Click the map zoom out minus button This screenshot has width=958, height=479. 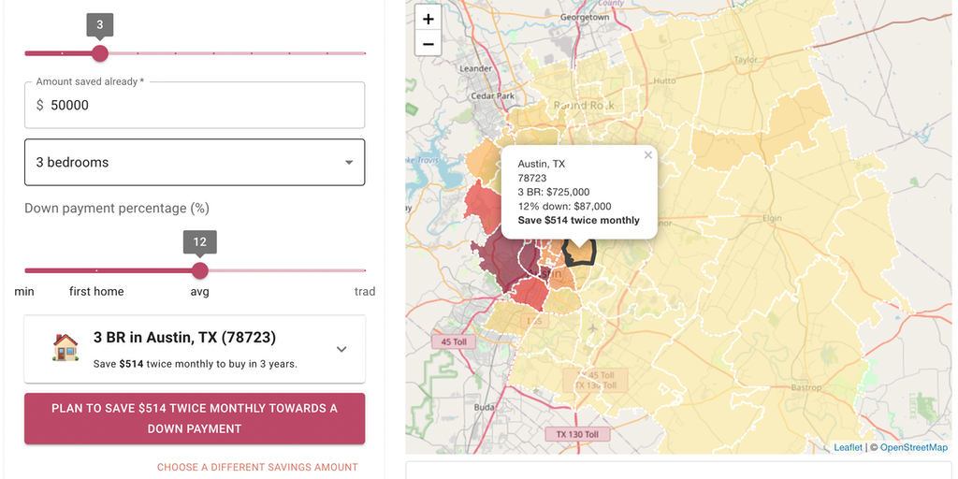click(428, 43)
